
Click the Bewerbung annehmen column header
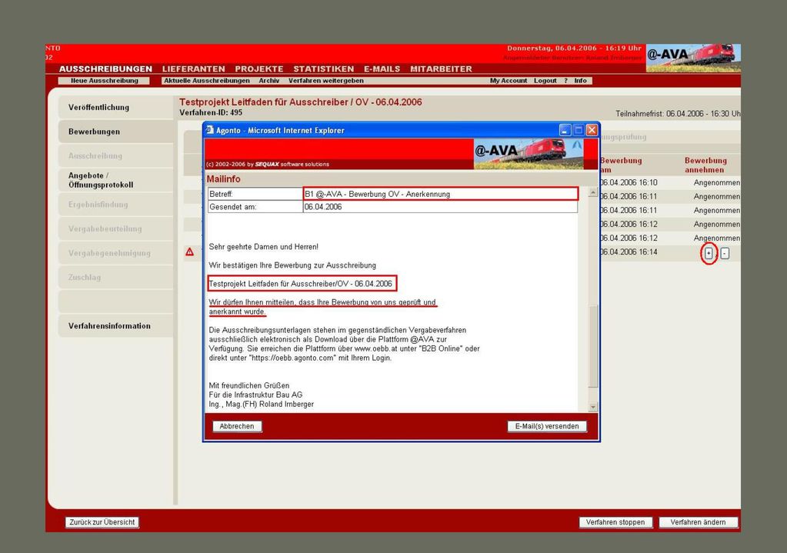705,165
